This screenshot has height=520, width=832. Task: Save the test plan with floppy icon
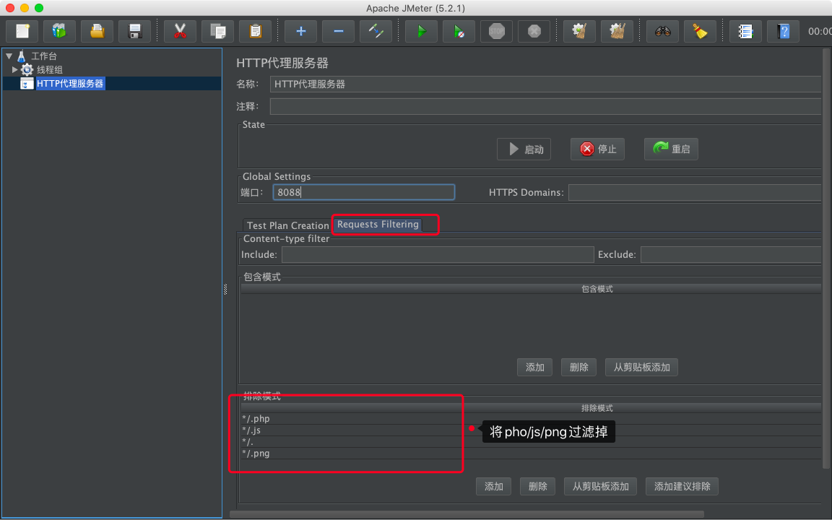point(135,31)
